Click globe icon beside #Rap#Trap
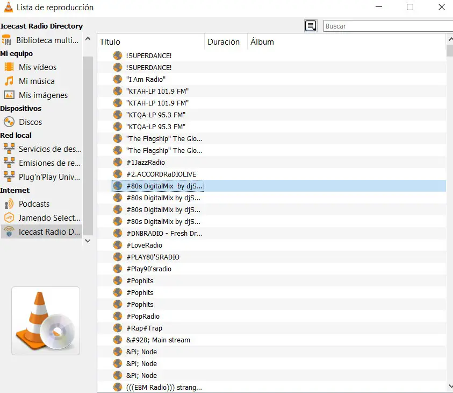Screen dimensions: 453x393 118,328
